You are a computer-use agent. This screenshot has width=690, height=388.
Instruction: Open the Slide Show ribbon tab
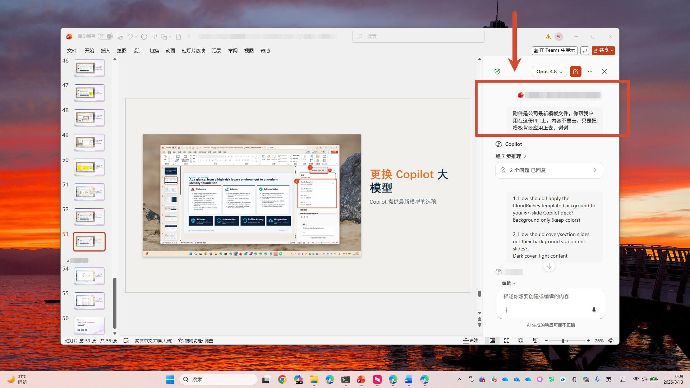tap(193, 51)
